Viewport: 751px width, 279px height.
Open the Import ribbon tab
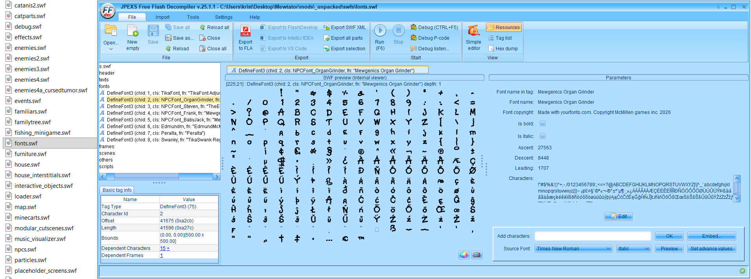point(162,17)
